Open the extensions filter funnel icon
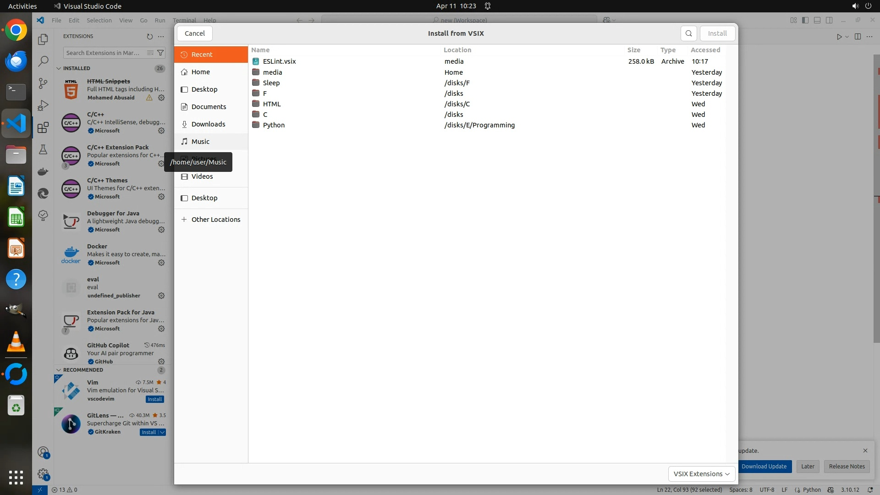This screenshot has height=495, width=880. (x=160, y=53)
